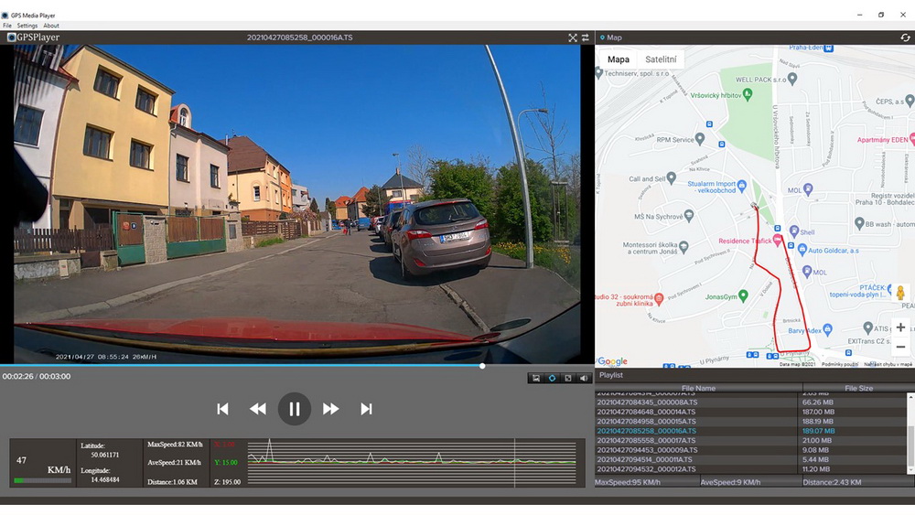Image resolution: width=915 pixels, height=515 pixels.
Task: Click the Podmínky použití map link
Action: (840, 364)
